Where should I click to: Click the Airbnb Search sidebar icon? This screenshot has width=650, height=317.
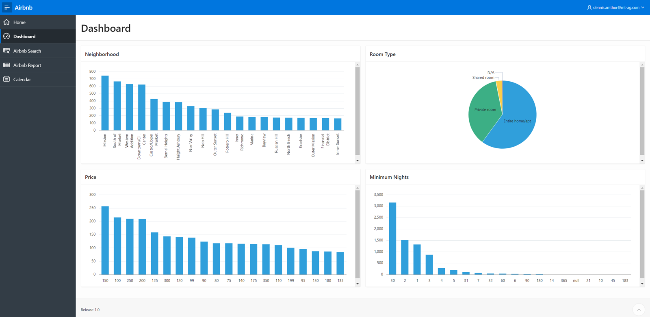pyautogui.click(x=6, y=51)
